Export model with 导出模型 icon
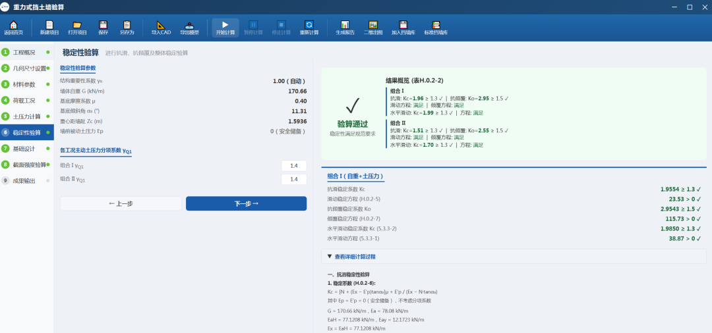The width and height of the screenshot is (712, 333). (189, 28)
